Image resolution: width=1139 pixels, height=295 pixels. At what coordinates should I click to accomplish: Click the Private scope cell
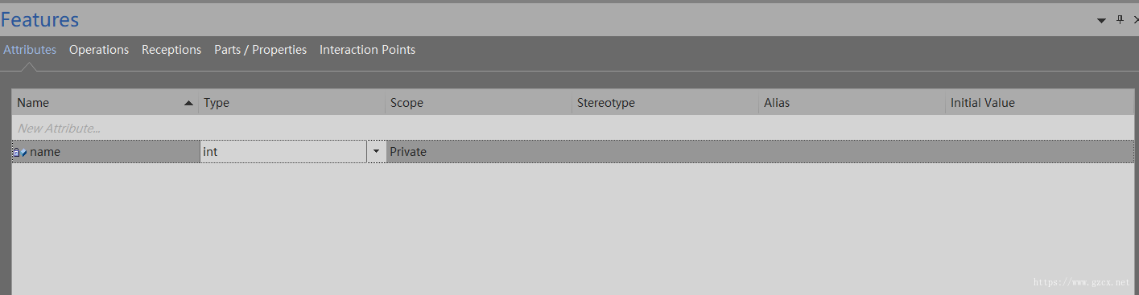point(479,152)
